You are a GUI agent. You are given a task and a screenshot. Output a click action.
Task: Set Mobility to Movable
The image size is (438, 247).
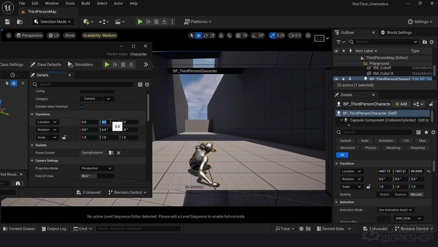[416, 194]
